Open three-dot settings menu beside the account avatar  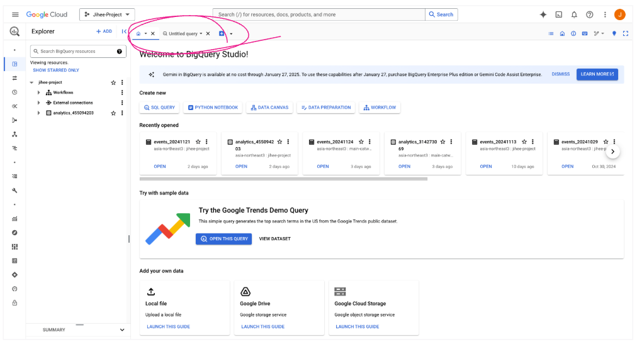(605, 14)
